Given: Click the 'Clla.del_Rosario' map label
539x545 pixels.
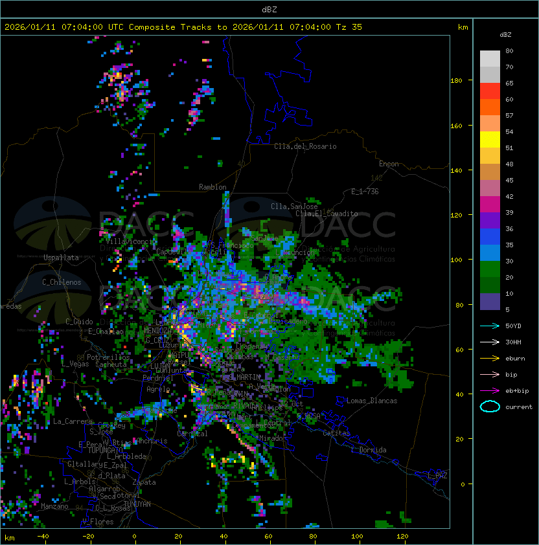Looking at the screenshot, I should click(305, 146).
